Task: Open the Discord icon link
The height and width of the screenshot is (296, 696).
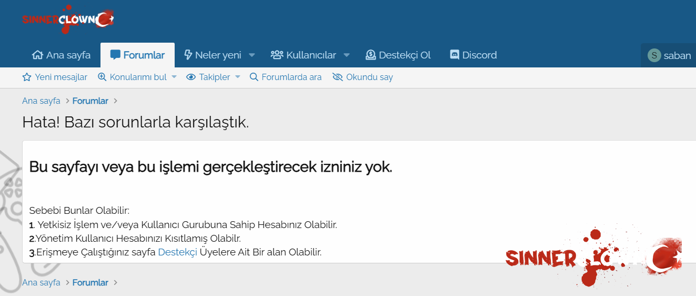Action: click(455, 55)
